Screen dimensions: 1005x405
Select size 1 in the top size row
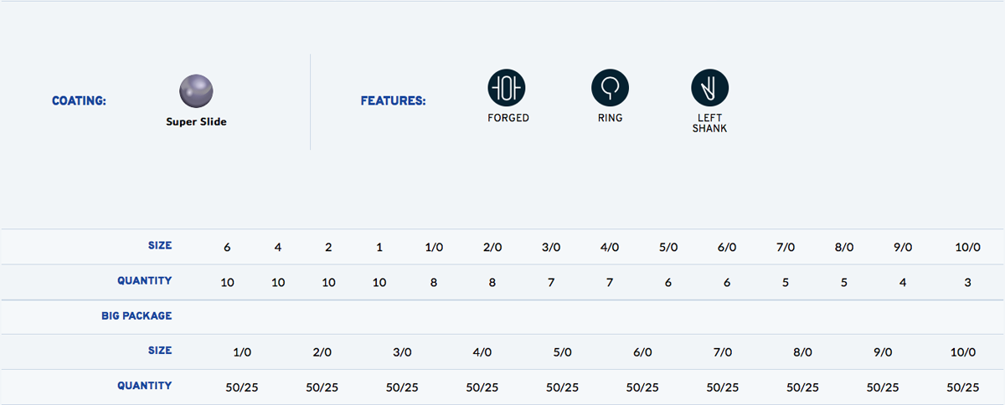pyautogui.click(x=379, y=248)
